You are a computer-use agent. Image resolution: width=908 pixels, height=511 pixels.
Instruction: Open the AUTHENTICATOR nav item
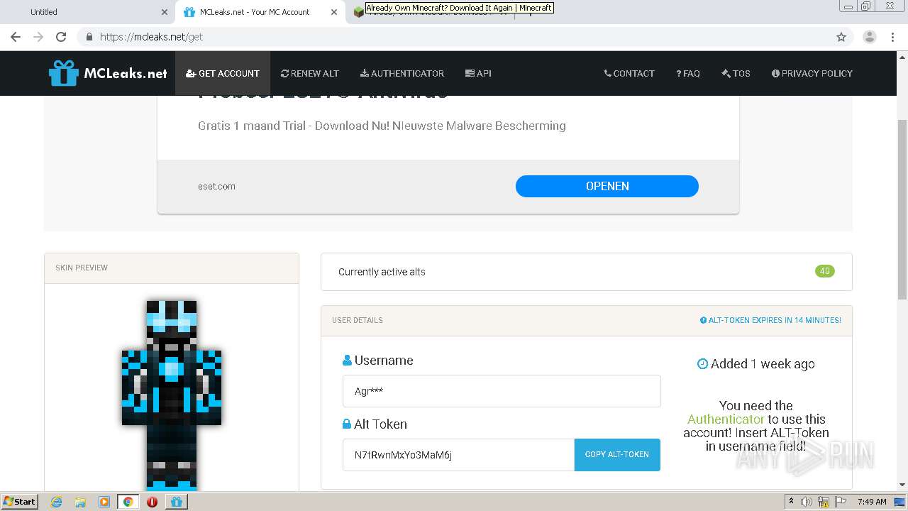402,73
